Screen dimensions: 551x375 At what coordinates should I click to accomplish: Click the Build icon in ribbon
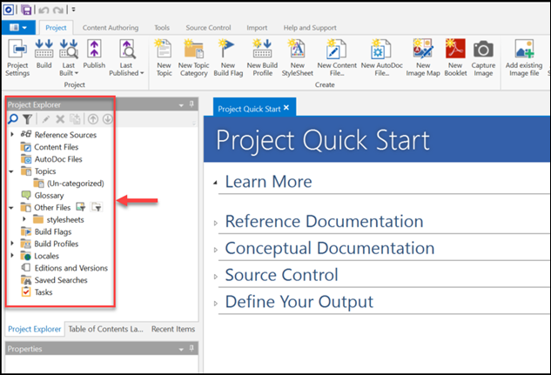pyautogui.click(x=44, y=56)
